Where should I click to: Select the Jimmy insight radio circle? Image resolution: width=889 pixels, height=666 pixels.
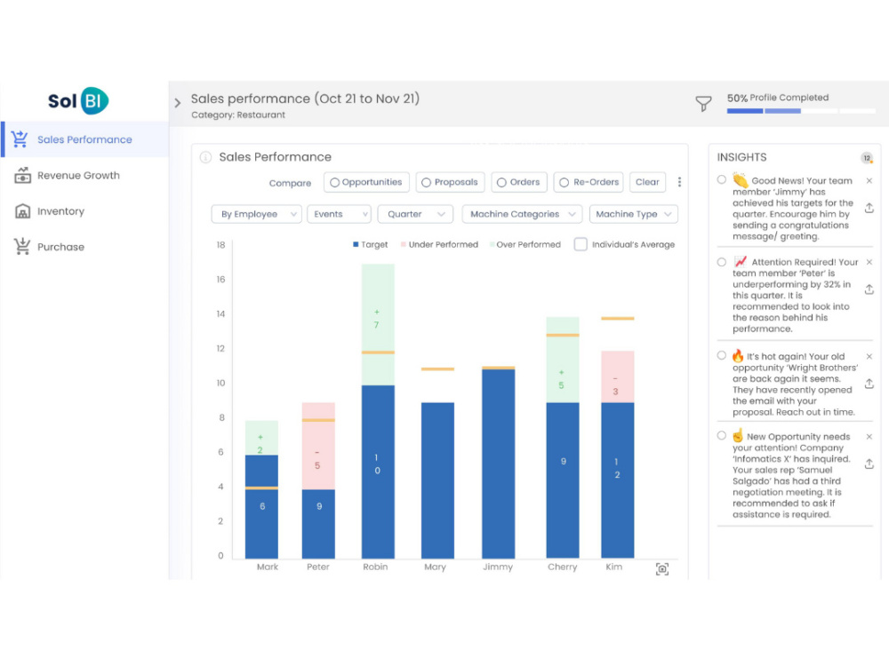(721, 179)
